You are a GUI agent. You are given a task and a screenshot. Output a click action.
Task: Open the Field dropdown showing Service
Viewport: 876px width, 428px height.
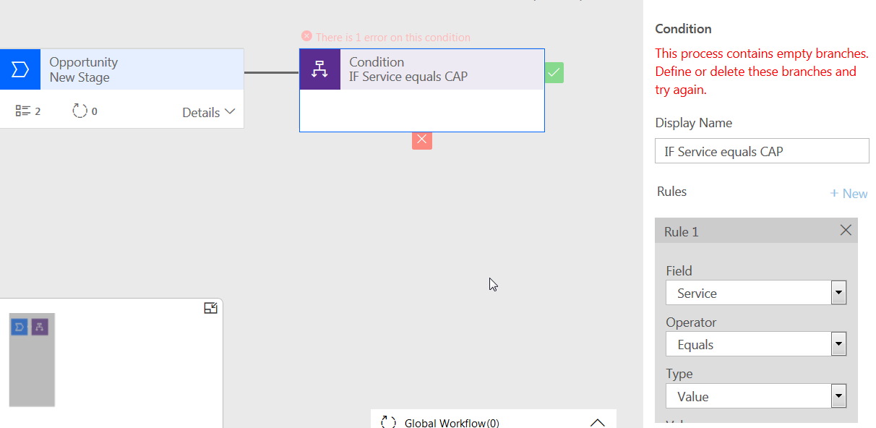click(x=838, y=294)
